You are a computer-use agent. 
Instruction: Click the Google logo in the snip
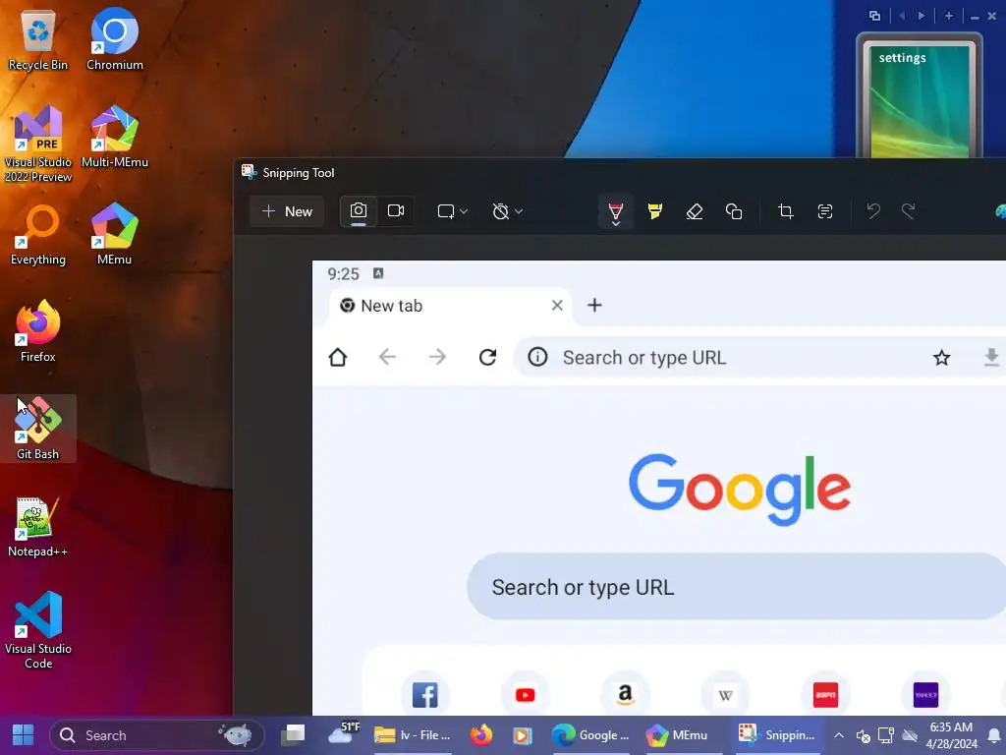(740, 490)
